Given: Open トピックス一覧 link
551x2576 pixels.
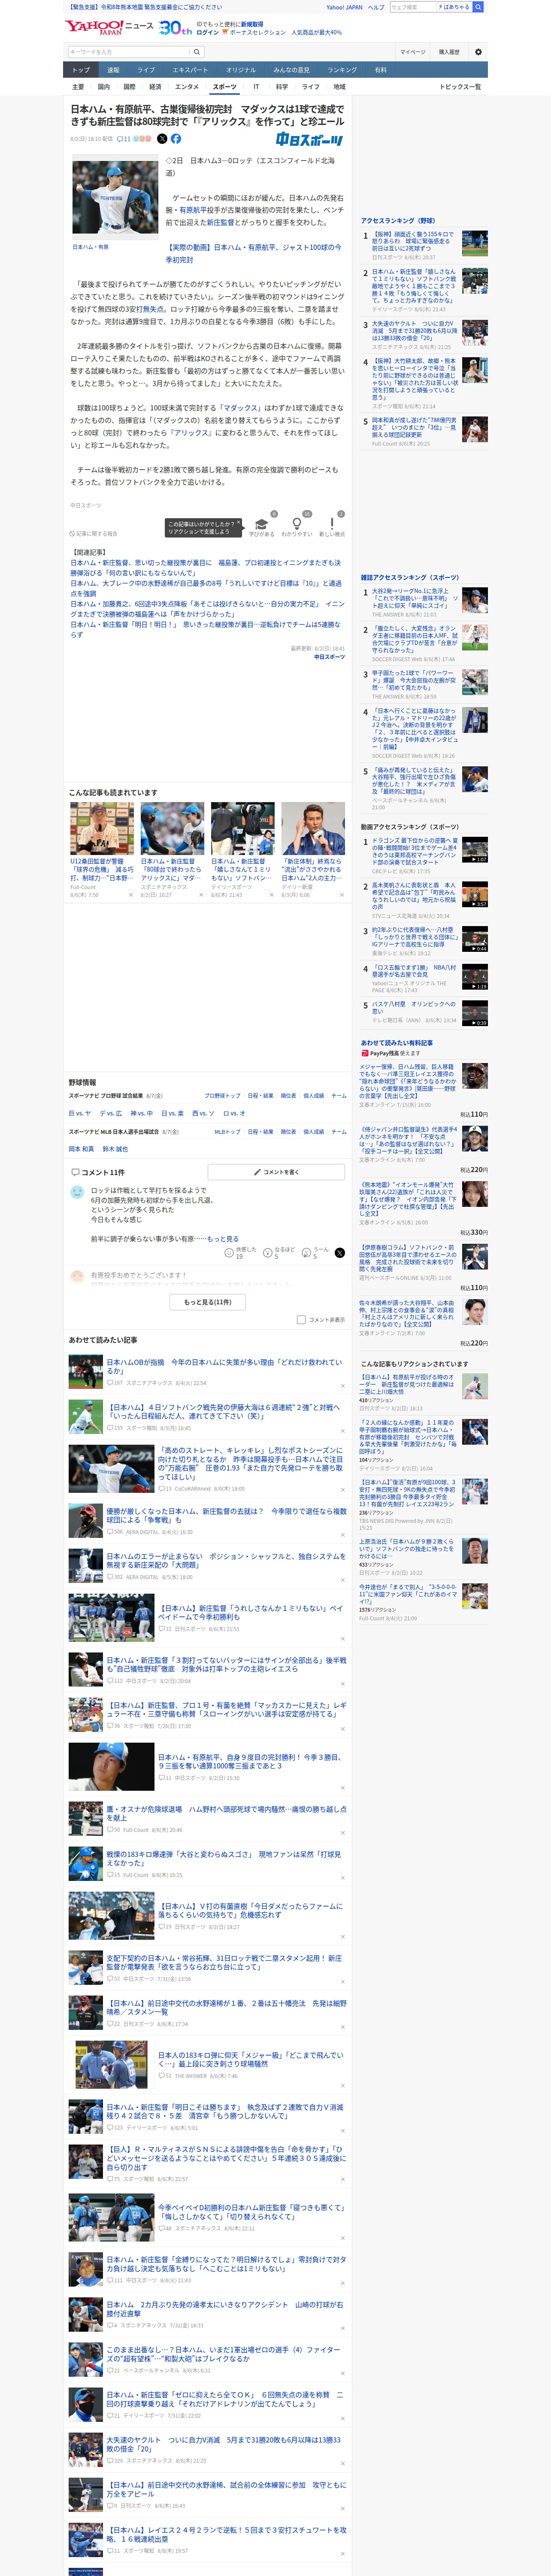Looking at the screenshot, I should click(460, 87).
